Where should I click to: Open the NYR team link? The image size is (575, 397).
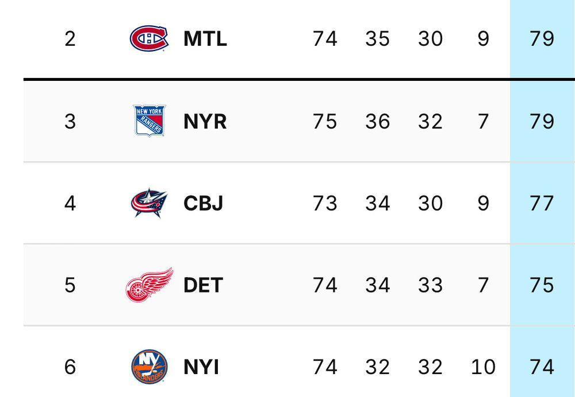[x=205, y=121]
